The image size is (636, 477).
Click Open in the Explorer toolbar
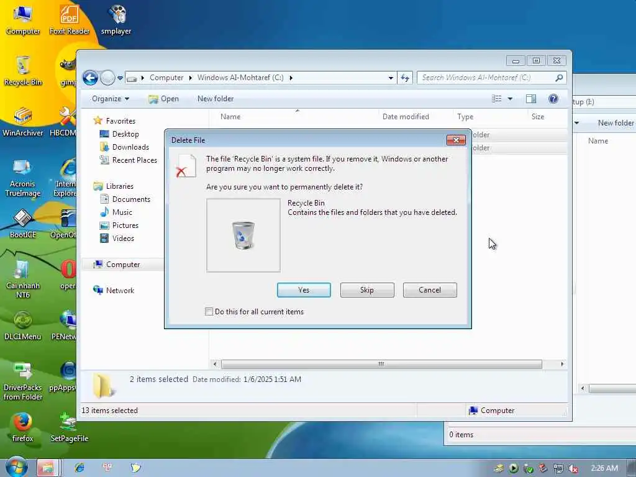[x=163, y=99]
